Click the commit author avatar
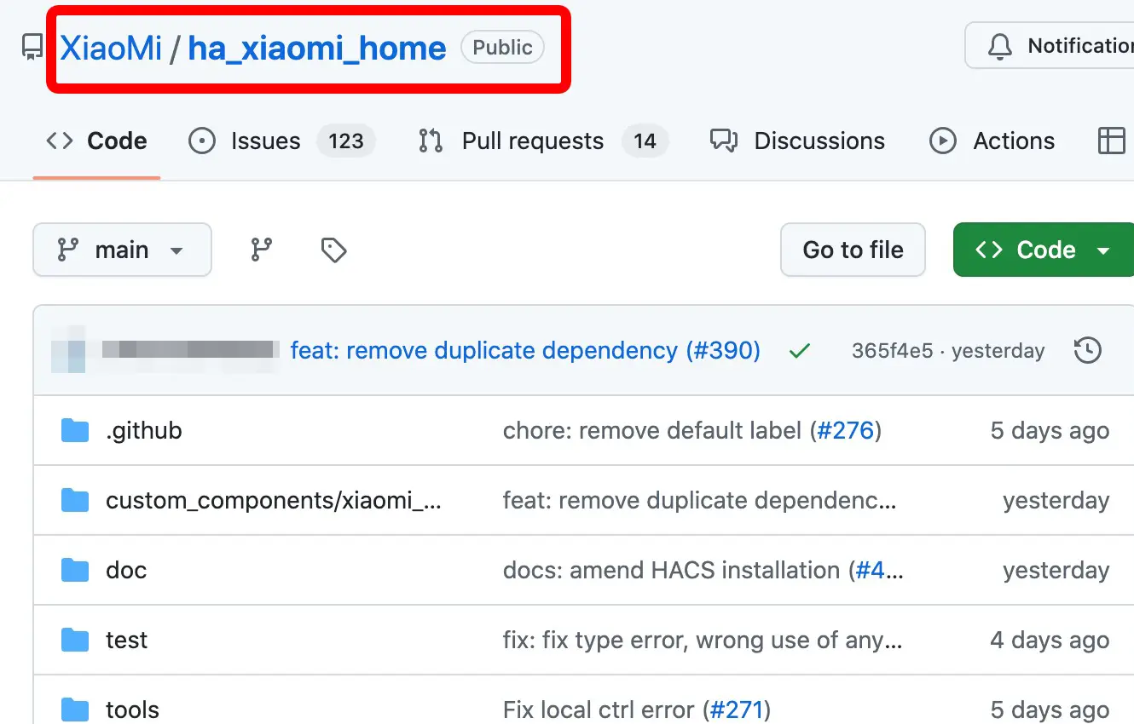 tap(68, 350)
